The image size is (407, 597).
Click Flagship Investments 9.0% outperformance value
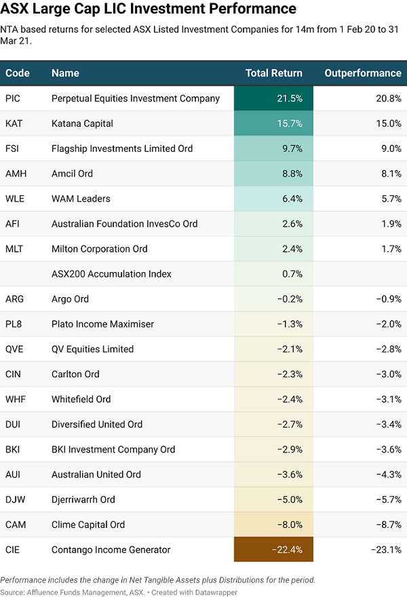click(389, 149)
